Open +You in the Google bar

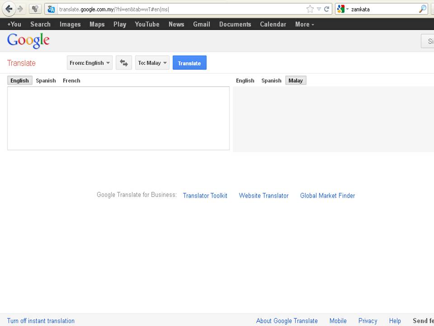(x=14, y=24)
